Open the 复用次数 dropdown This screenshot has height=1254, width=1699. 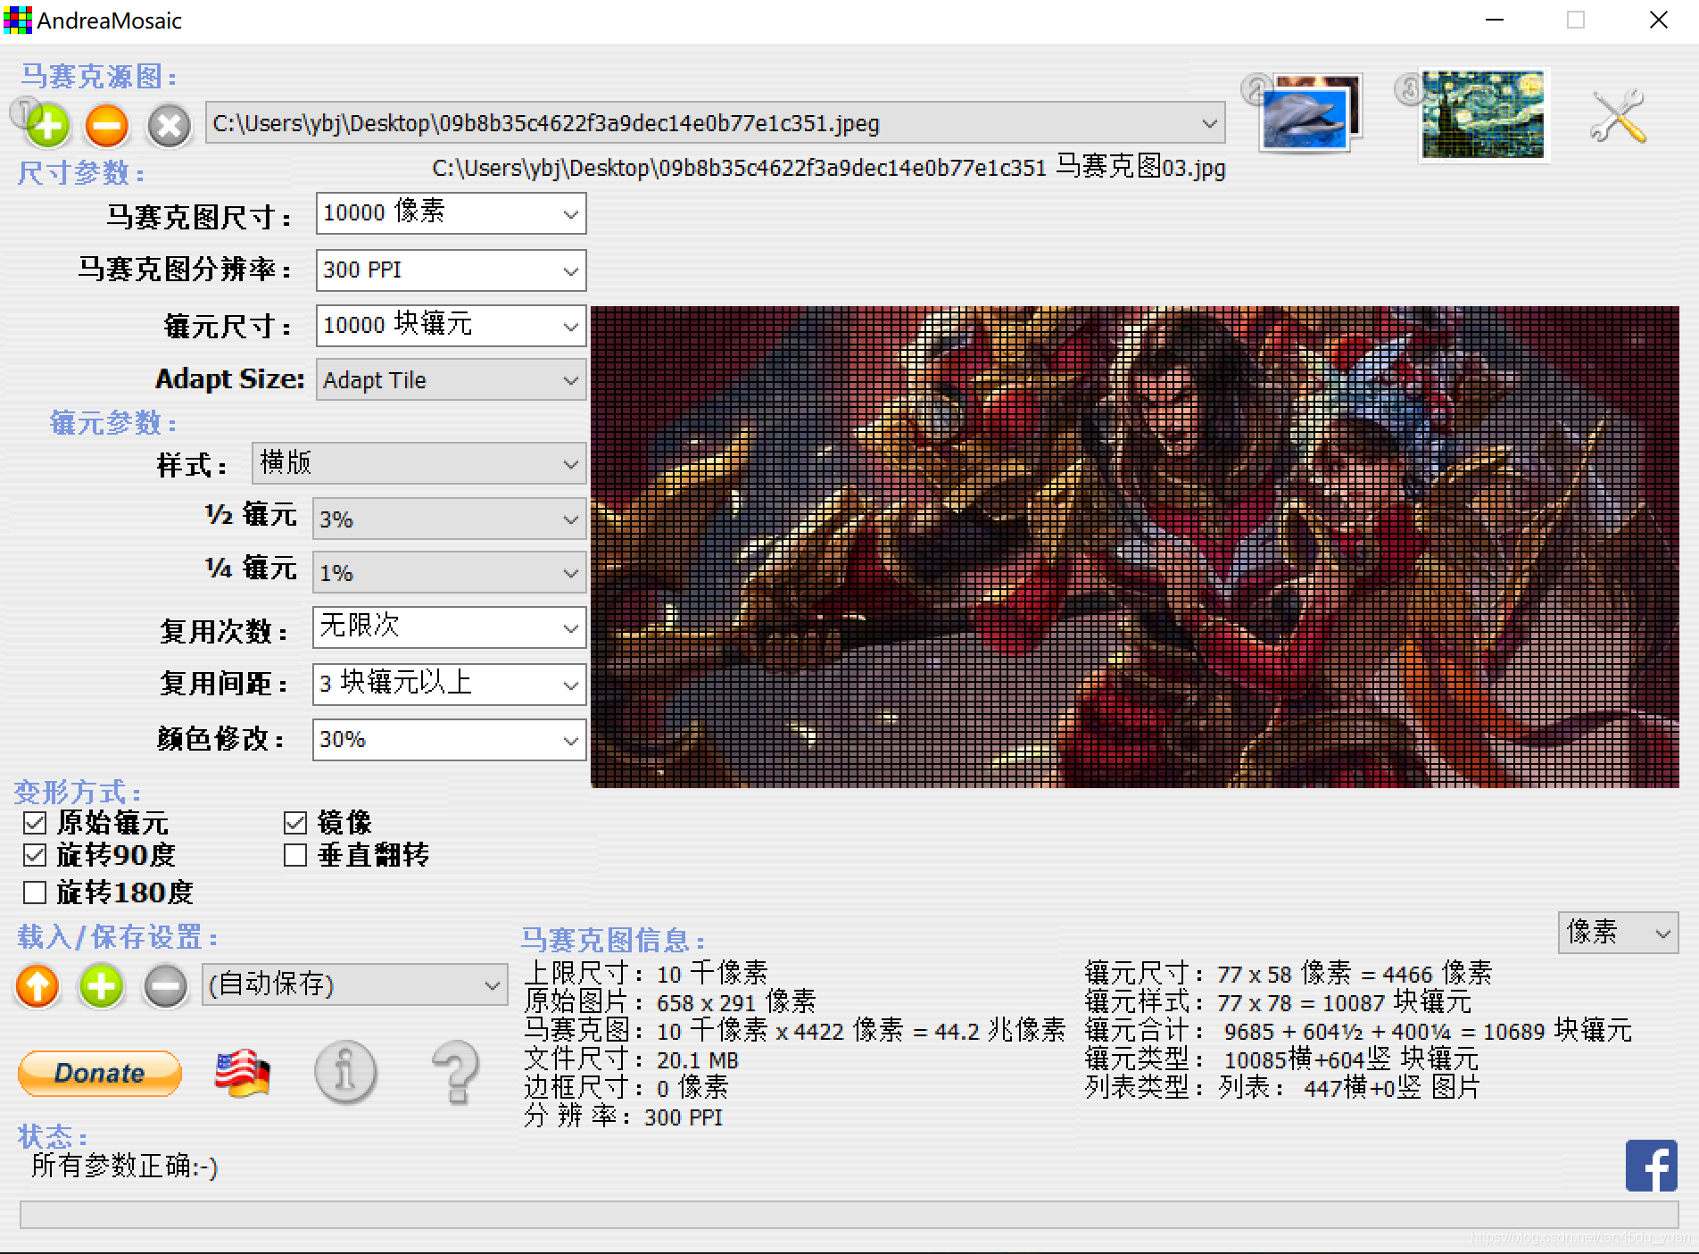tap(449, 627)
